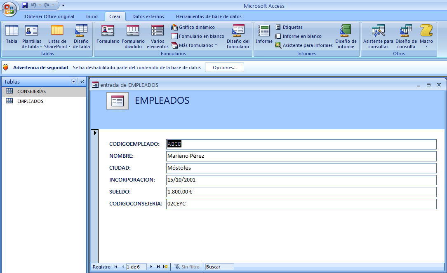Jump to the last record
This screenshot has width=447, height=273.
coord(158,266)
